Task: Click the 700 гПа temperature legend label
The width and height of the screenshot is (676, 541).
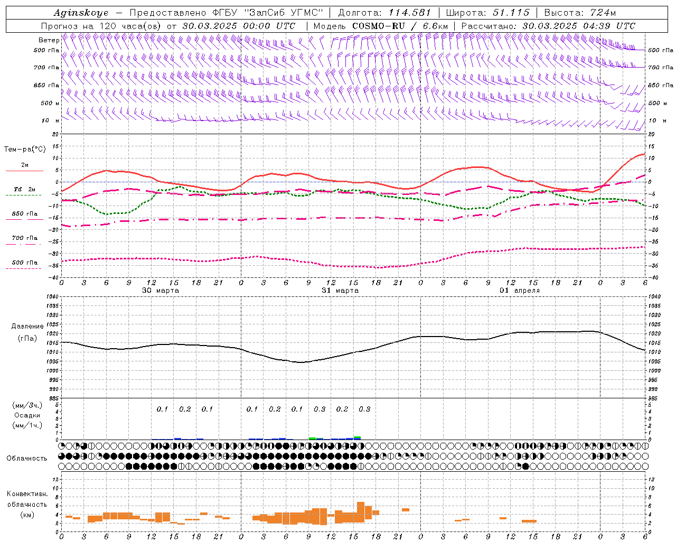Action: 25,238
